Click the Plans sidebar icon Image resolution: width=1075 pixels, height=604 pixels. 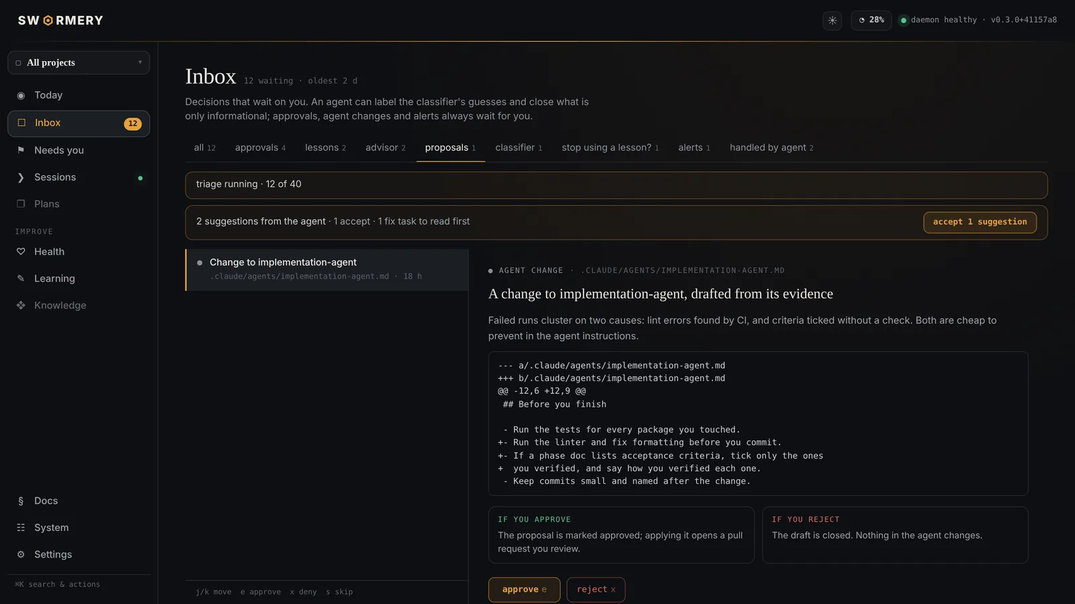click(21, 204)
